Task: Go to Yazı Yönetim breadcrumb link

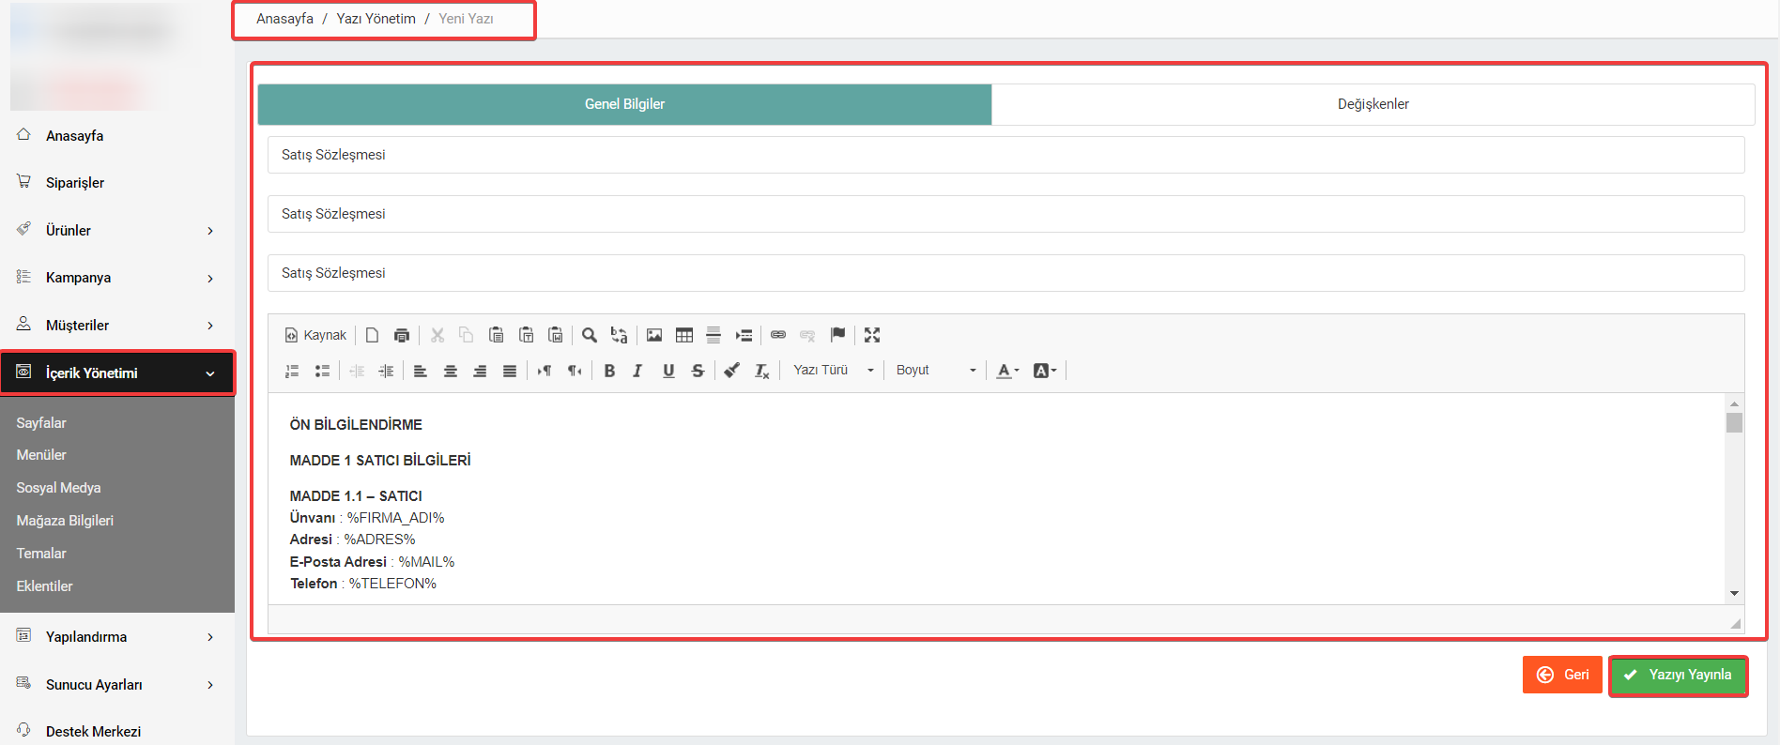Action: 376,19
